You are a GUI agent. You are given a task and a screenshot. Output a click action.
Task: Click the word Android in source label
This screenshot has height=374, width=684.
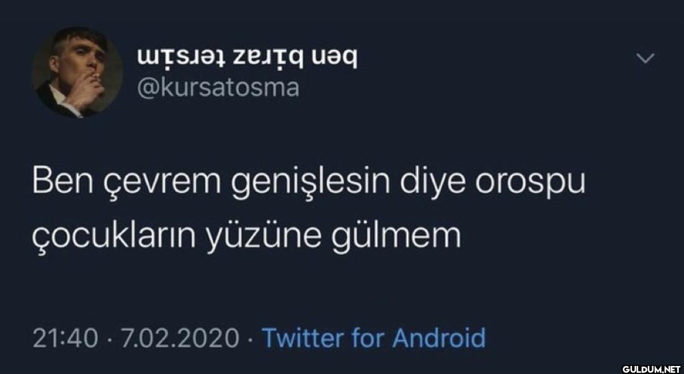coord(439,337)
